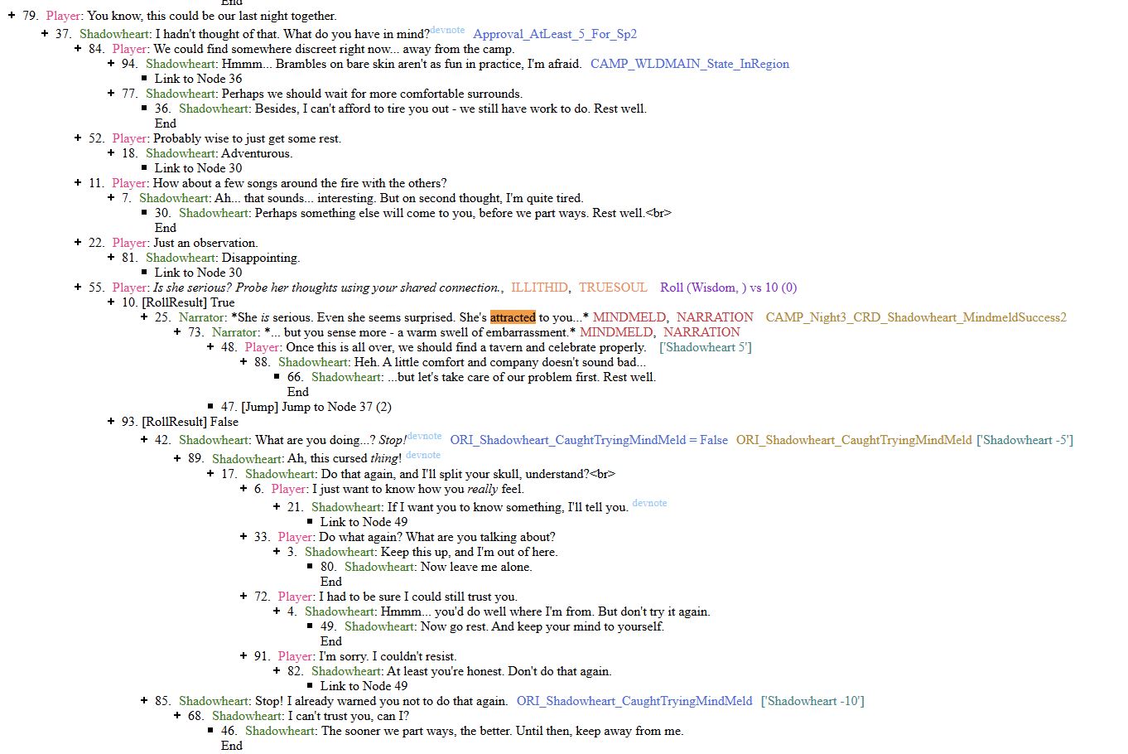Click the line 'Ah... that sounds... interesting.'

[352, 198]
